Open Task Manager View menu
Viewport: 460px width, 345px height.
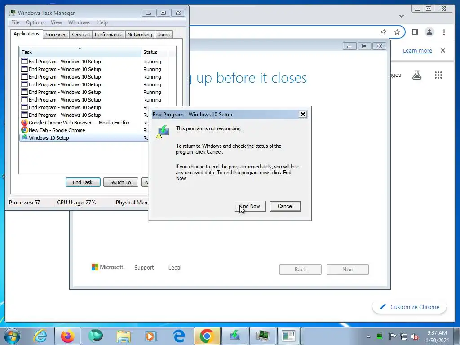point(56,22)
